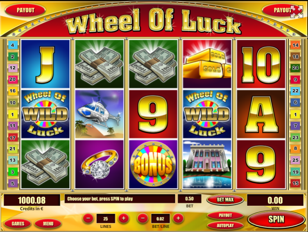Screen dimensions: 308x232
Task: Decrease the number of lines
Action: pyautogui.click(x=88, y=218)
